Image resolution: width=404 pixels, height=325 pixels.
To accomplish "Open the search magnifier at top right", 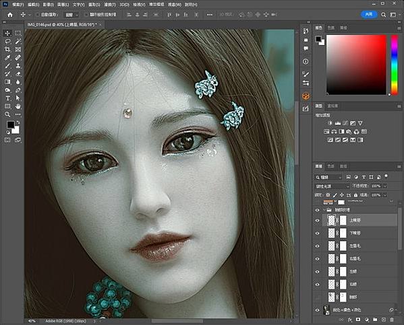I will [x=383, y=15].
